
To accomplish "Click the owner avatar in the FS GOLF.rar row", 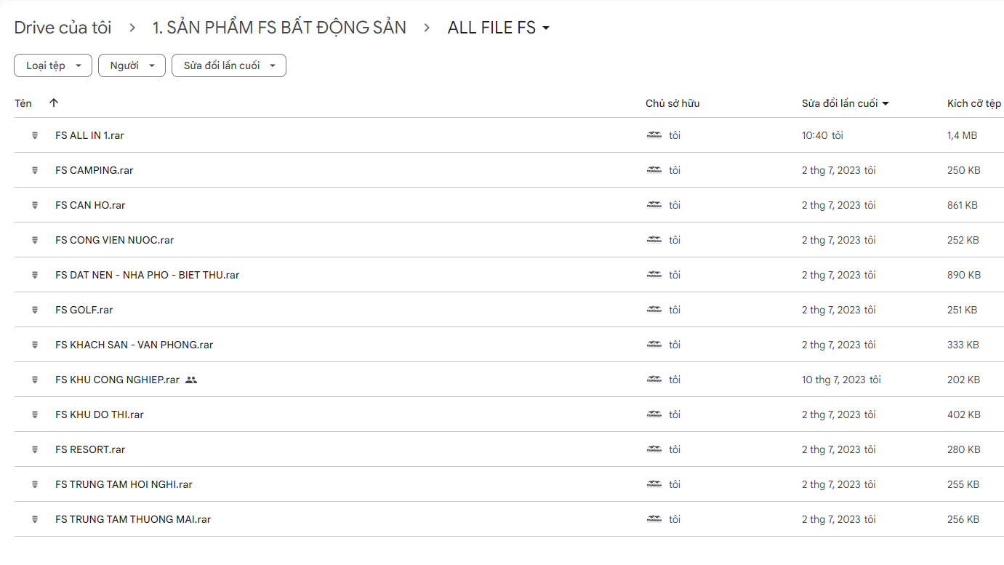I will point(654,310).
